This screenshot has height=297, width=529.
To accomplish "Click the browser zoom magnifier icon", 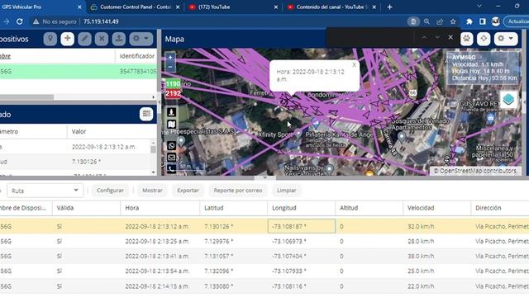I will 427,21.
